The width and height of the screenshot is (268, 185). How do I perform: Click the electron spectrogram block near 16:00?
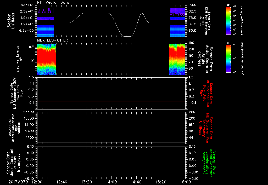coord(177,59)
